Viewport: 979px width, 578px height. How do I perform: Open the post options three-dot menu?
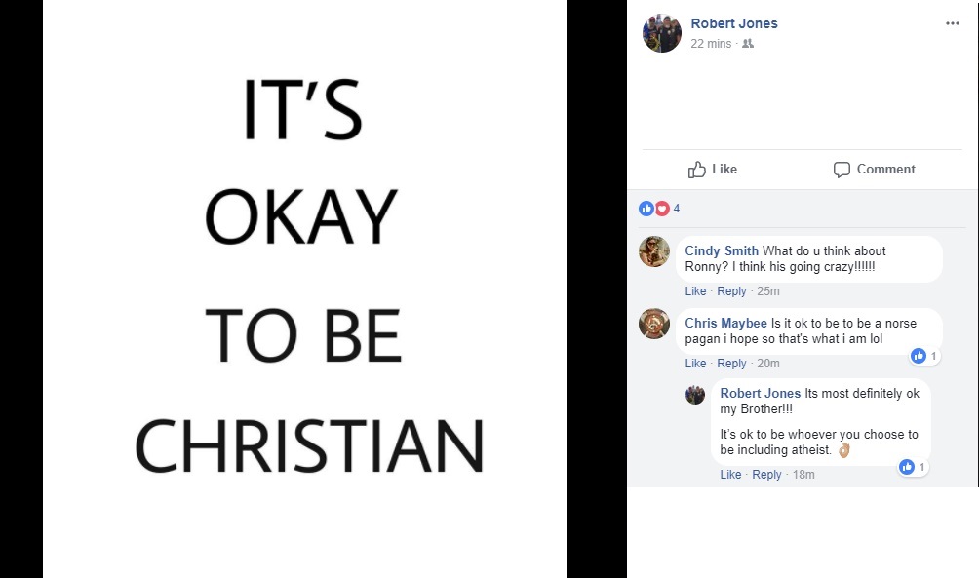[x=952, y=23]
